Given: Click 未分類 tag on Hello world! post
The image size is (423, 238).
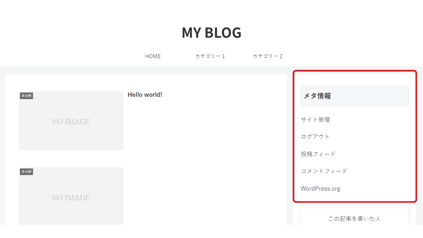Looking at the screenshot, I should click(x=26, y=96).
